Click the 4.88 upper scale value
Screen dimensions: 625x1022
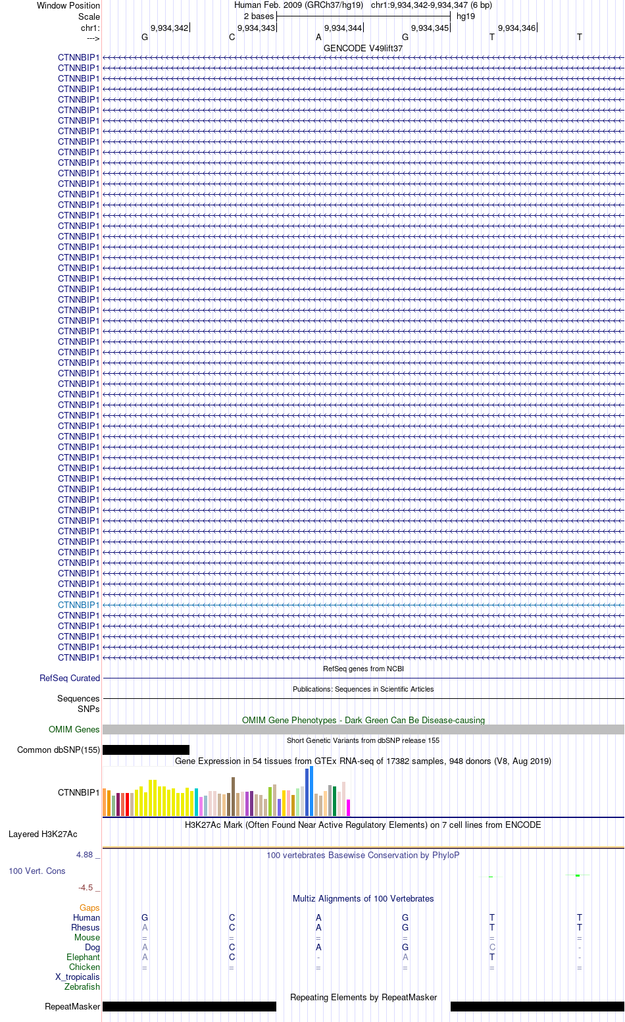[x=85, y=854]
